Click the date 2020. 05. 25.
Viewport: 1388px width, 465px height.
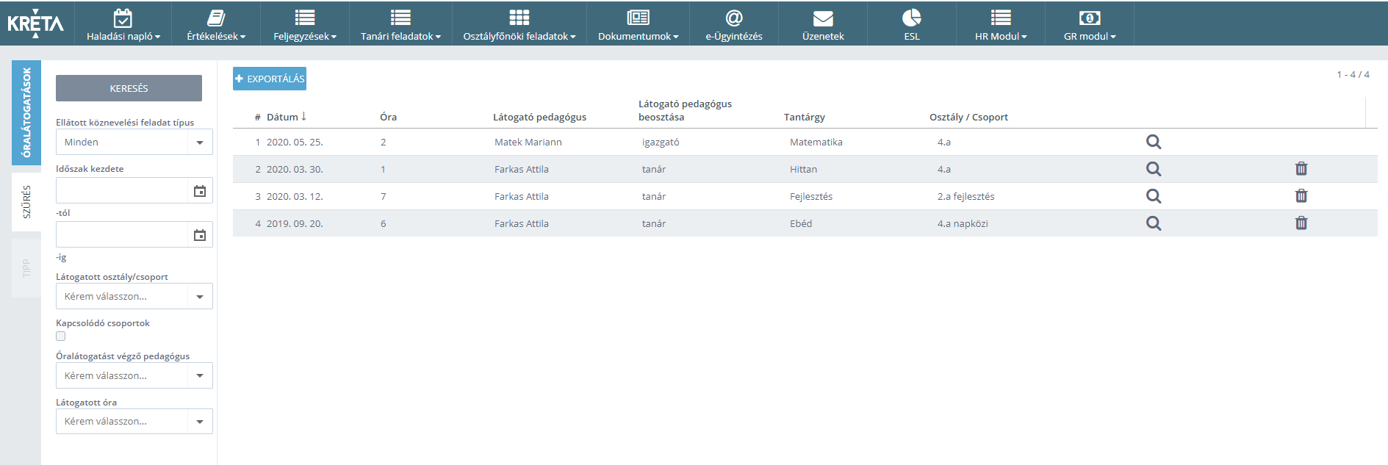click(x=295, y=143)
